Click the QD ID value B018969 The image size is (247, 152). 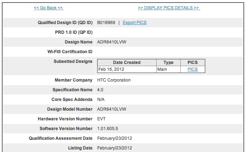point(106,23)
